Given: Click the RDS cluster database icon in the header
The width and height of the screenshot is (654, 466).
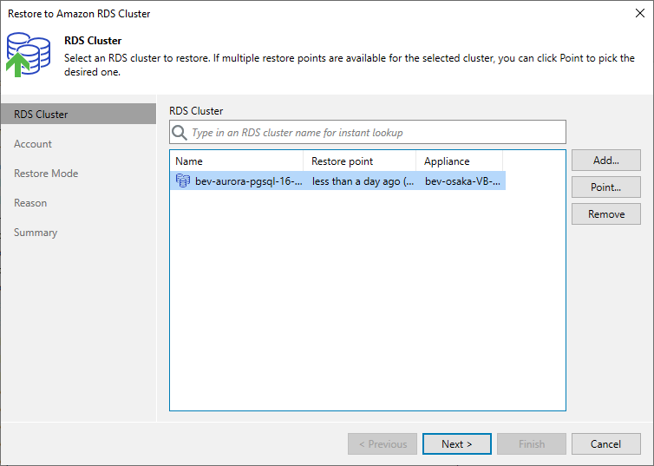Looking at the screenshot, I should [29, 55].
